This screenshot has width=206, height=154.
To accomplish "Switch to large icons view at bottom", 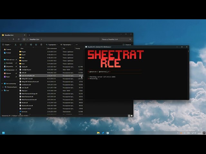I will pyautogui.click(x=132, y=116).
